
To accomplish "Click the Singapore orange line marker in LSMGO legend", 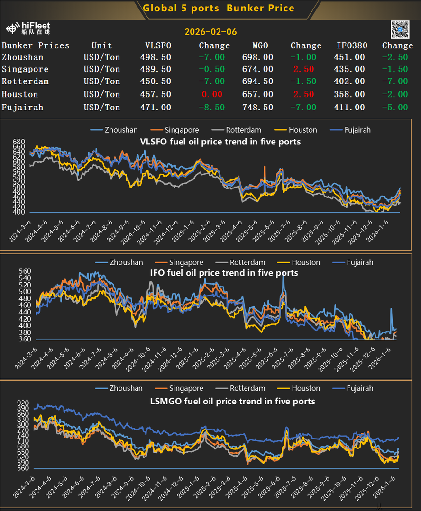I will [x=161, y=388].
